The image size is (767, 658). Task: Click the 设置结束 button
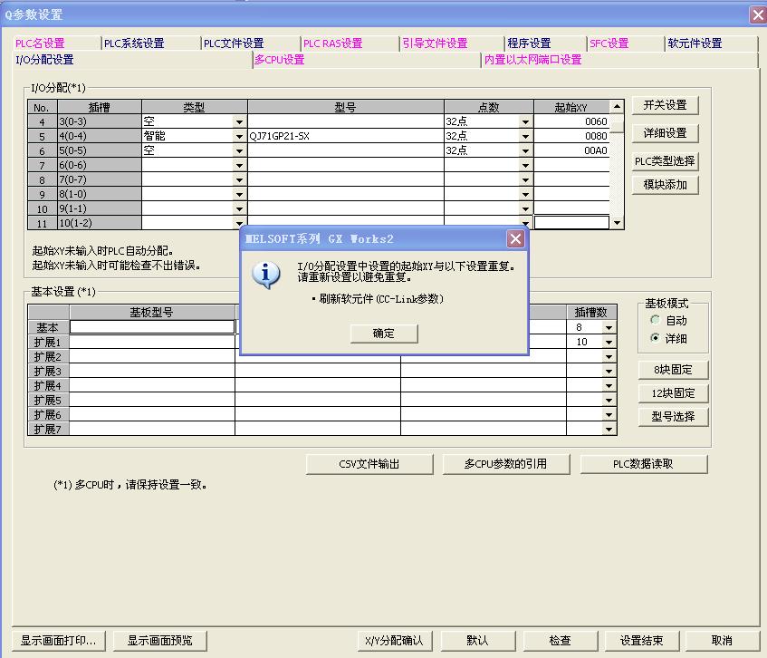641,640
